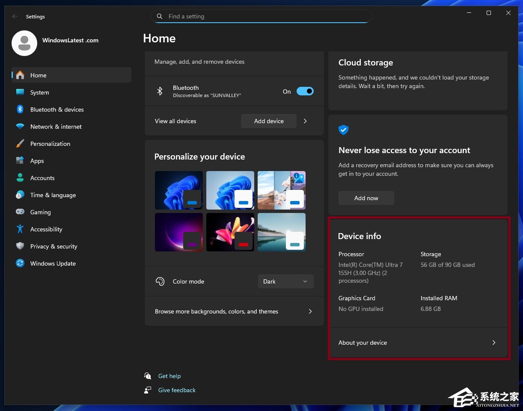Click the Installed RAM 6.88 GB value
523x411 pixels.
(x=431, y=309)
